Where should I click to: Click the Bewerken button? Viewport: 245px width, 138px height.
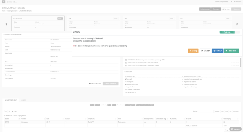(x=236, y=9)
